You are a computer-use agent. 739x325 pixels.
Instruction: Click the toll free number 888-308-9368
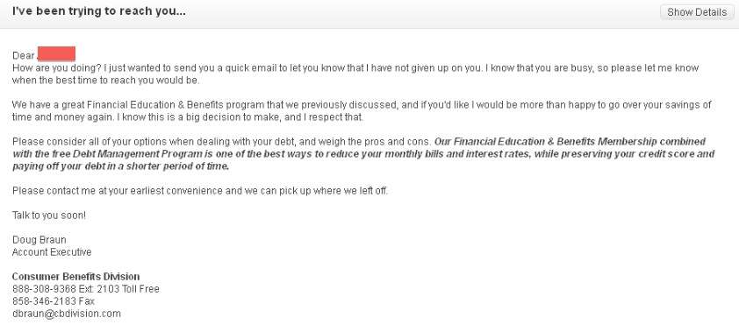(44, 289)
